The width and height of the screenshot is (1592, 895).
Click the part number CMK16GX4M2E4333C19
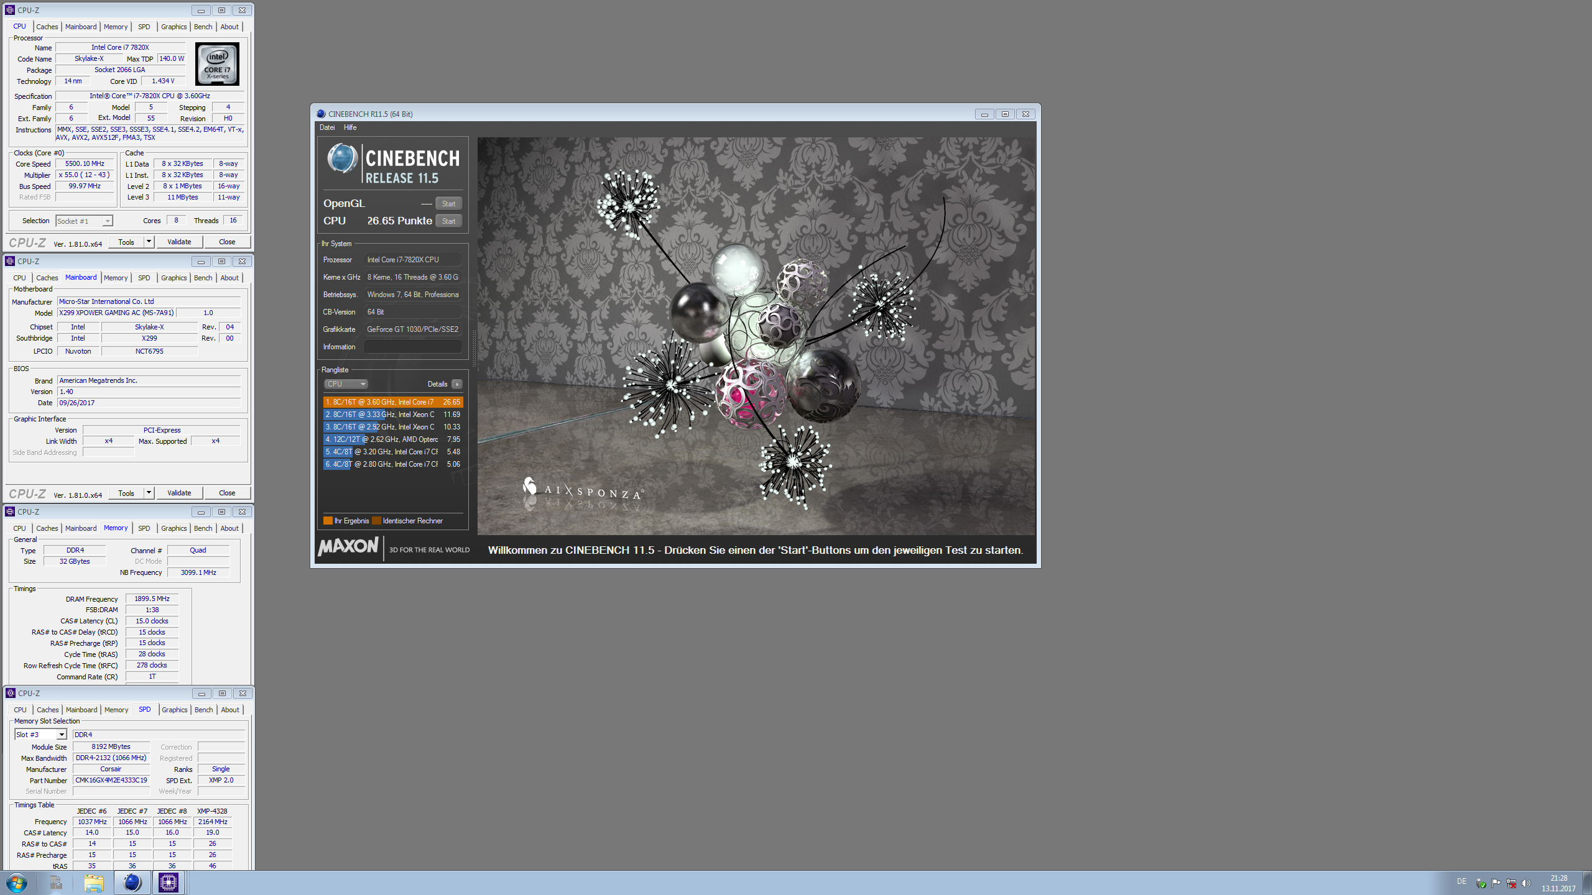click(x=111, y=781)
